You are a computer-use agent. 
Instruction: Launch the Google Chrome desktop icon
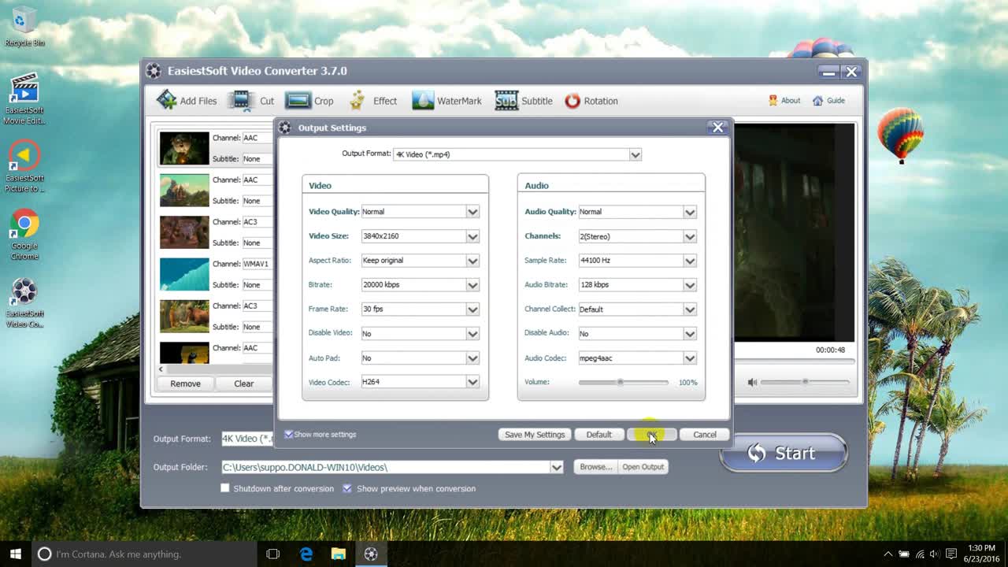coord(24,235)
